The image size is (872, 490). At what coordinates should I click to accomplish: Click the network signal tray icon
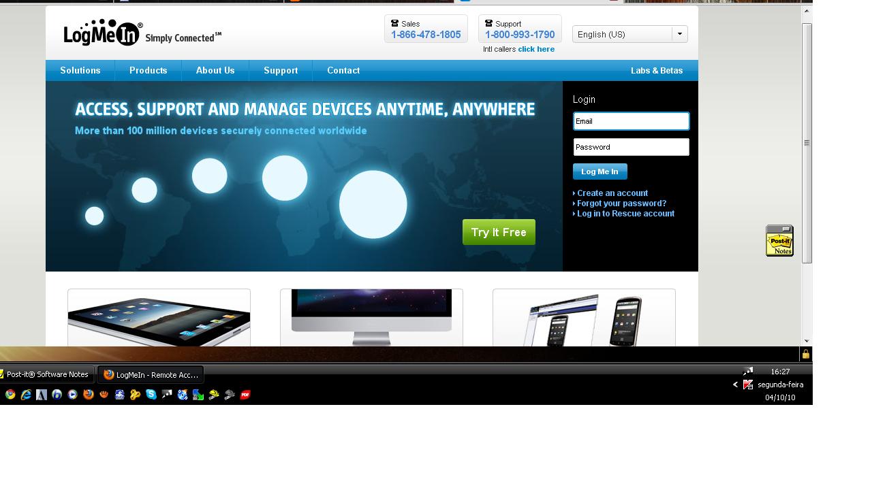[x=748, y=371]
